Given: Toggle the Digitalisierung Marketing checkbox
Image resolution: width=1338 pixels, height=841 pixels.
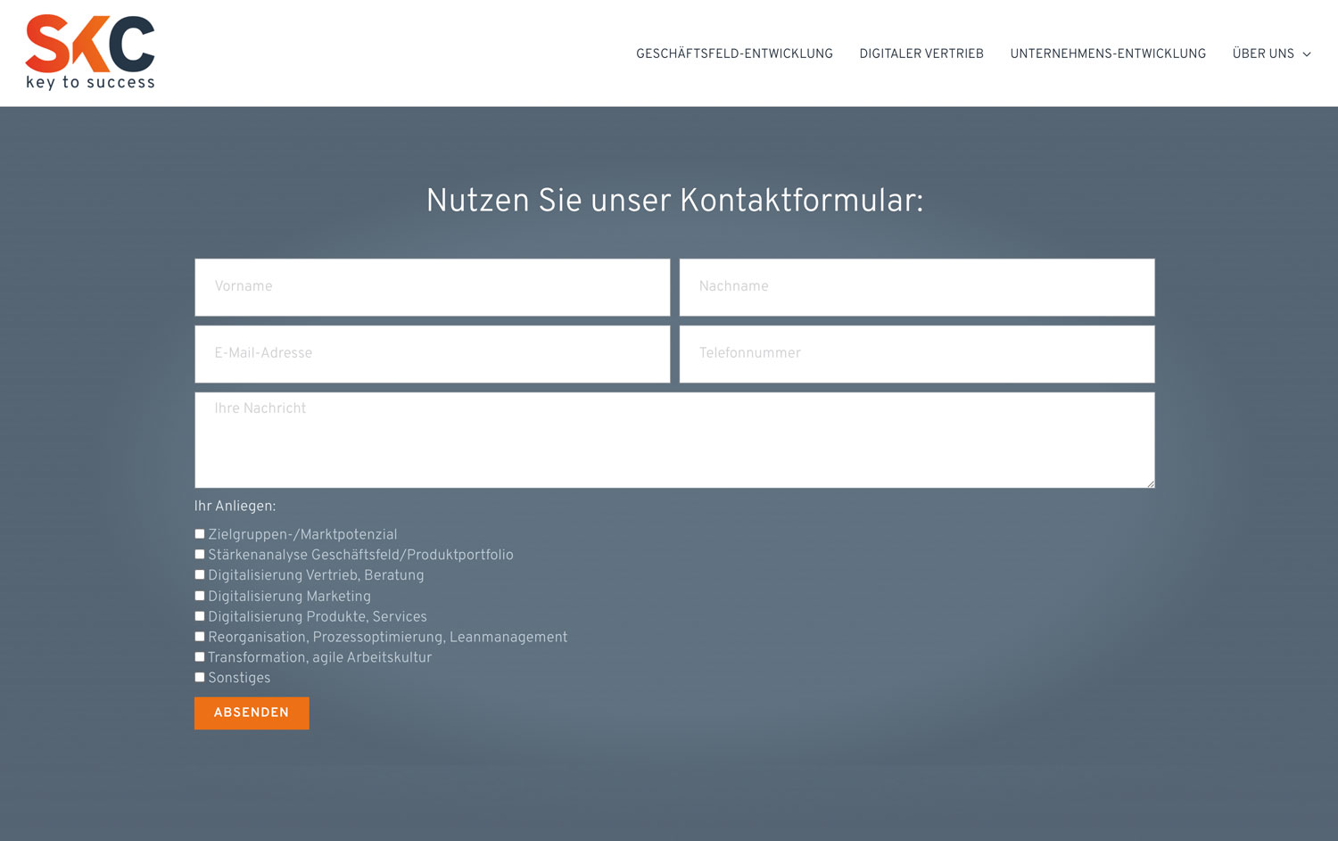Looking at the screenshot, I should (x=200, y=596).
